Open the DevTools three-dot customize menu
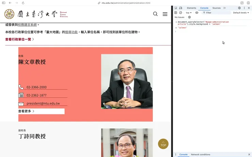Screen dimensions: 252x157 [244, 8]
